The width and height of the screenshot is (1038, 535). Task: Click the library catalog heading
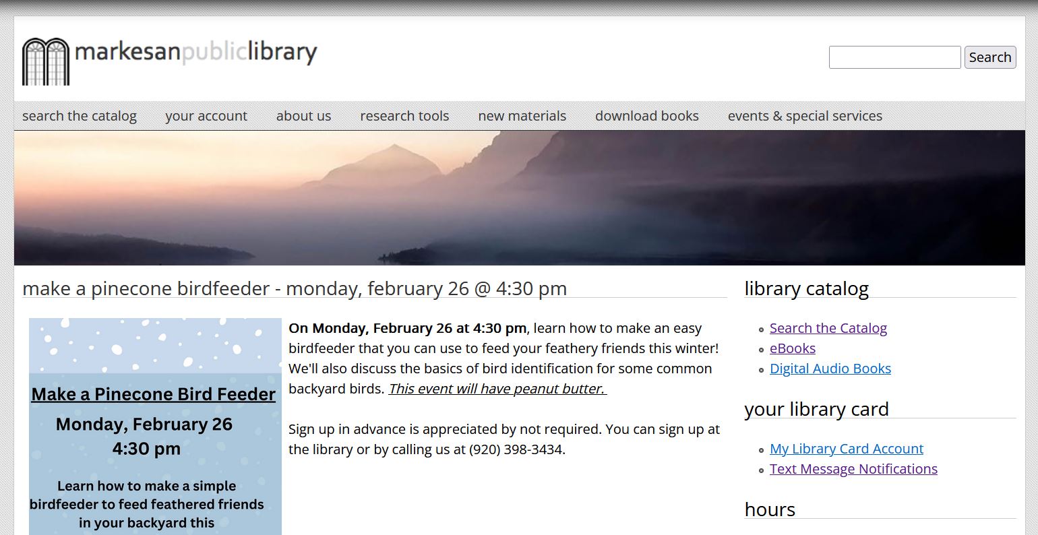click(806, 288)
